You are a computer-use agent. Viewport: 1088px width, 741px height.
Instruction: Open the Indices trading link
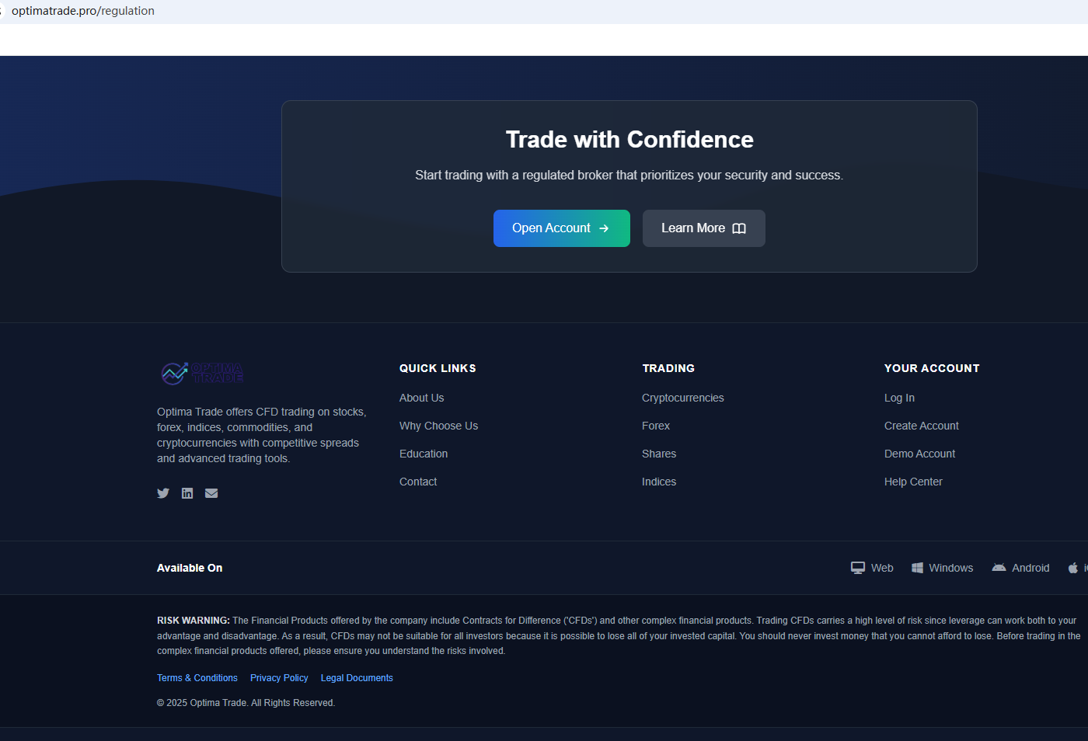pyautogui.click(x=659, y=482)
